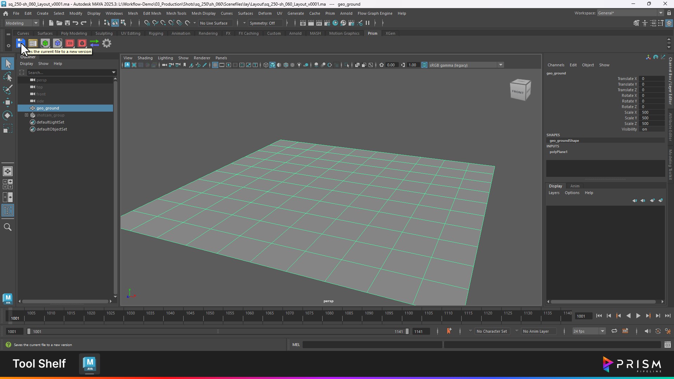Select the Rotate tool in the toolbox
The image size is (674, 379).
point(8,115)
